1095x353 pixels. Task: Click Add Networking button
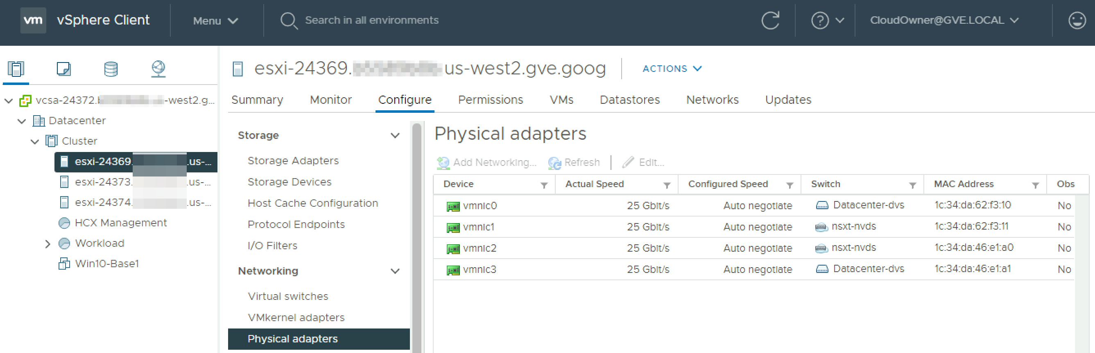point(486,163)
